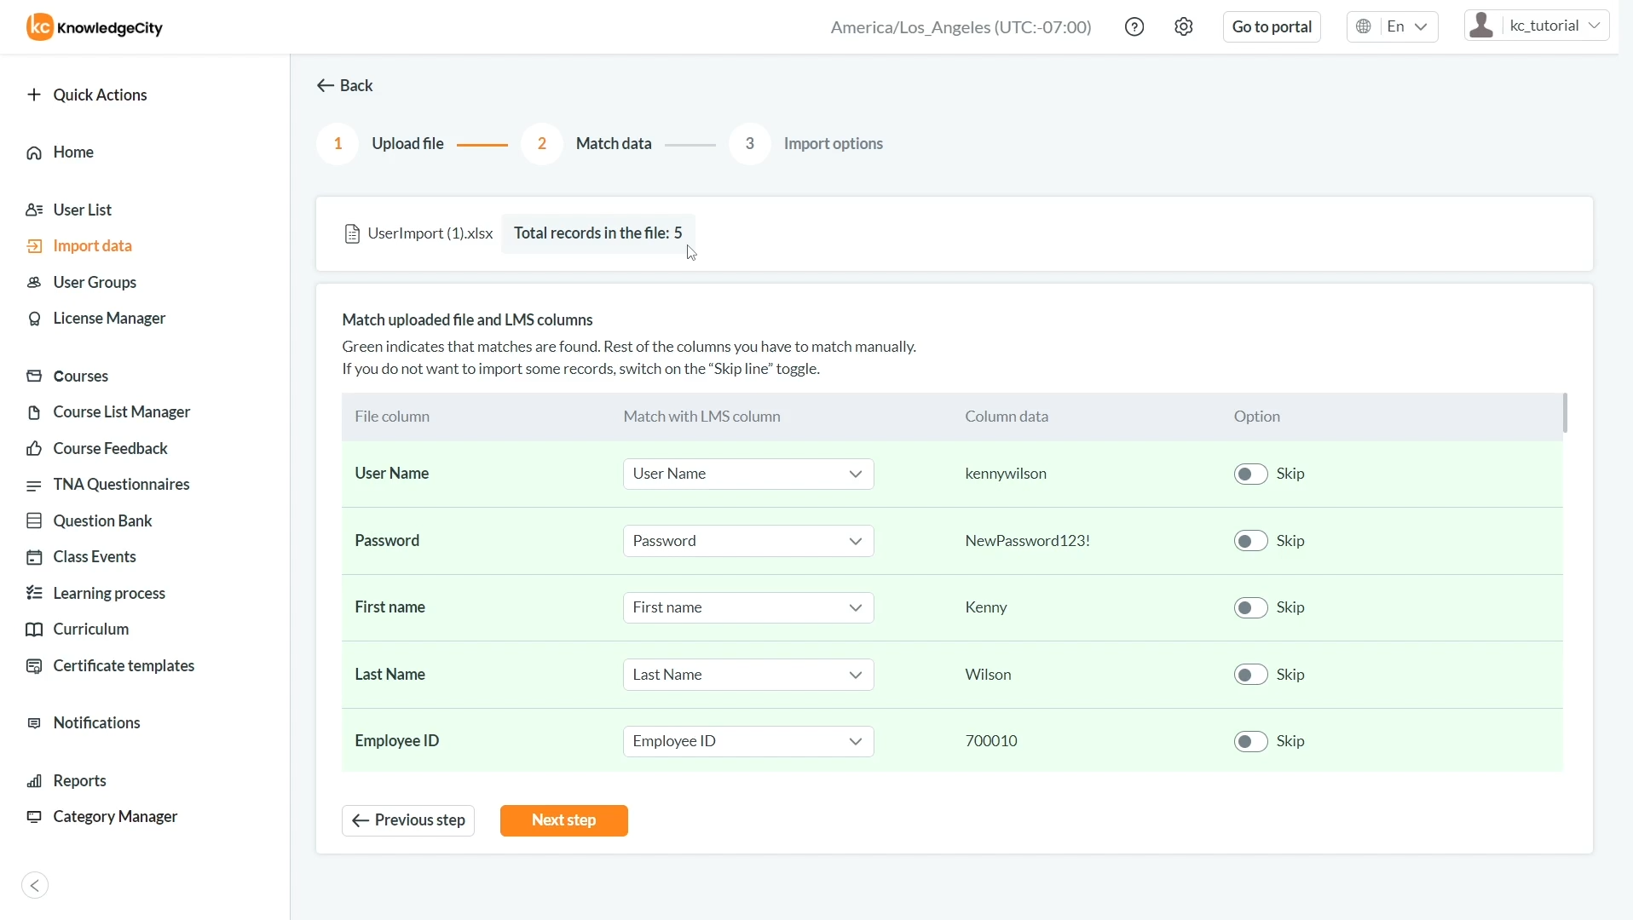1633x920 pixels.
Task: Click the Reports bar chart icon
Action: coord(34,781)
